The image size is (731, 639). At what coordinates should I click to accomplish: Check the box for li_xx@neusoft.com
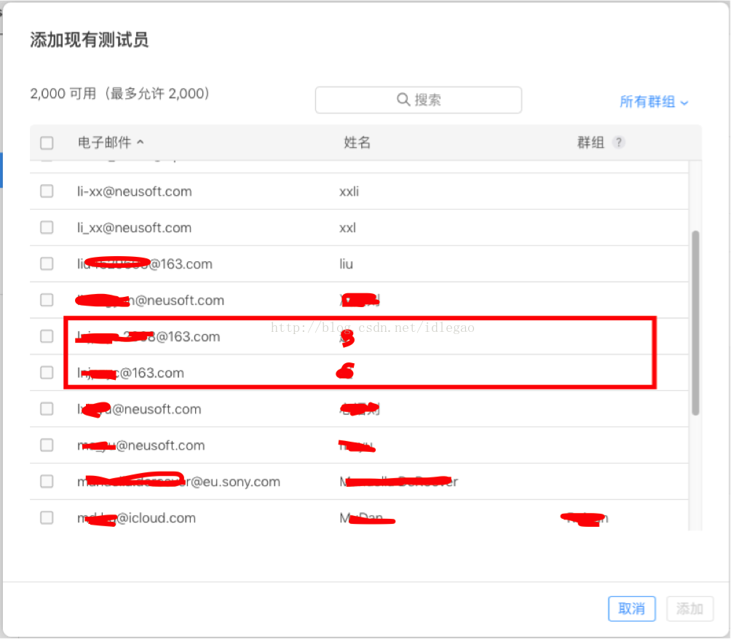(x=47, y=228)
